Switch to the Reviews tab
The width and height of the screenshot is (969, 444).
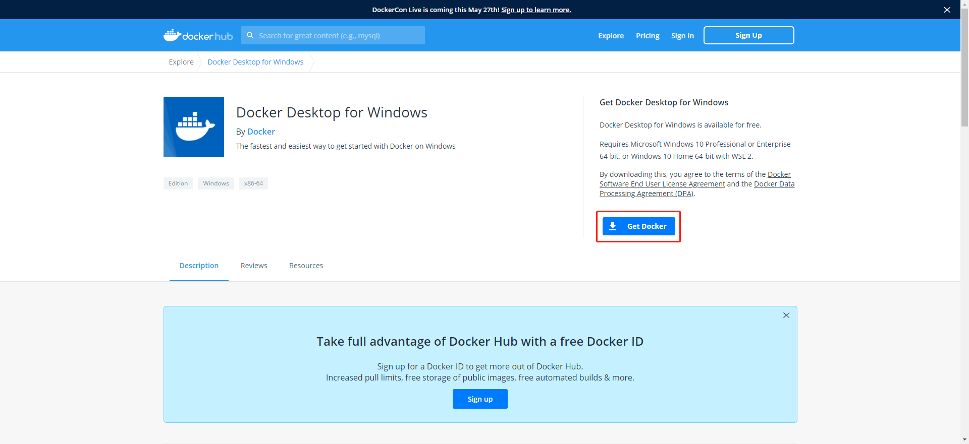[x=254, y=266]
